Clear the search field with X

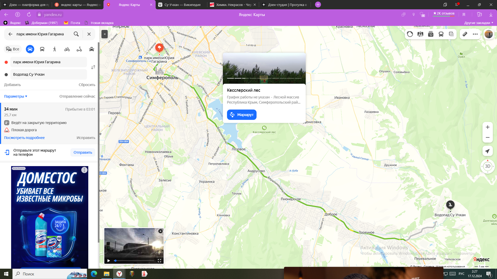click(89, 34)
